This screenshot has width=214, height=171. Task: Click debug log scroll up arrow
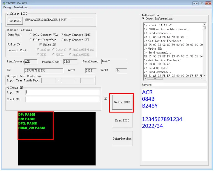tap(204, 25)
